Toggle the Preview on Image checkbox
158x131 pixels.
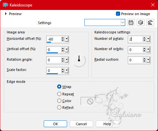tap(118, 14)
